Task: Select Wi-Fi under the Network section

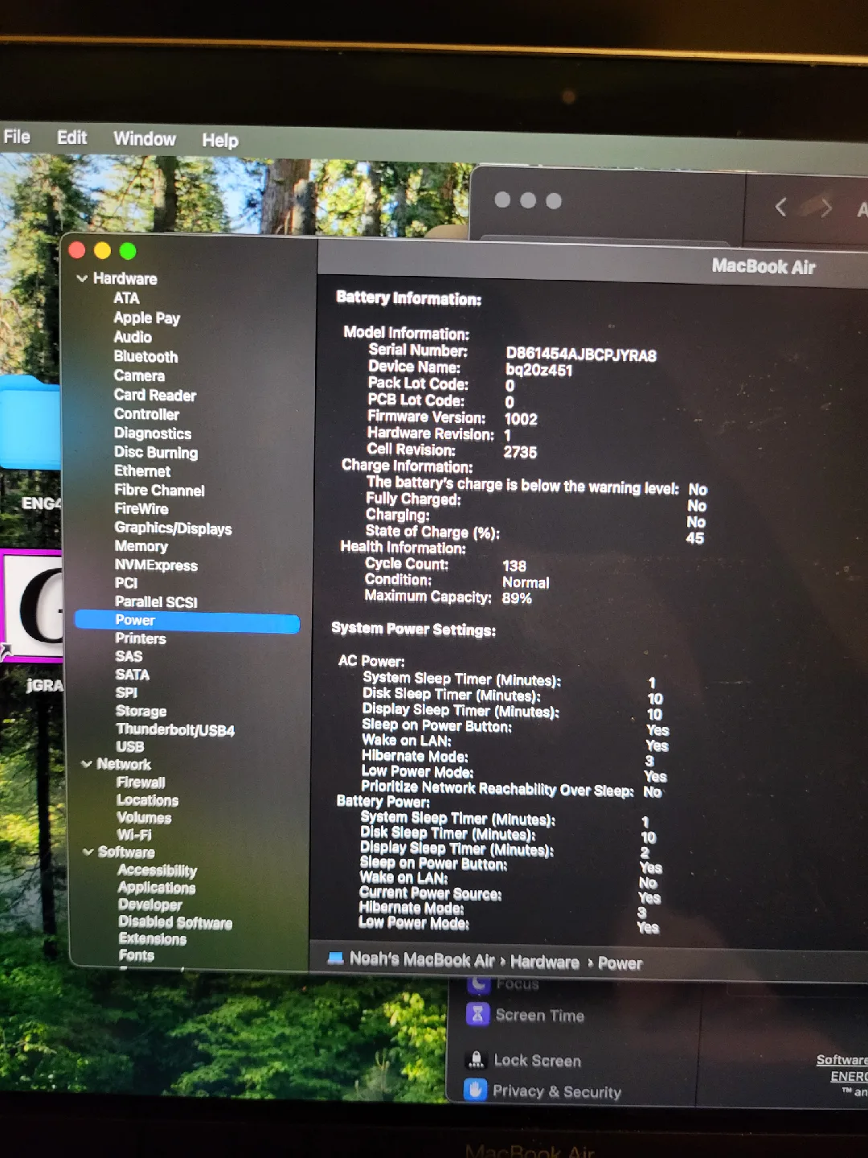Action: [136, 835]
